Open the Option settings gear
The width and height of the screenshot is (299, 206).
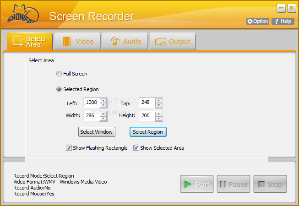[250, 22]
